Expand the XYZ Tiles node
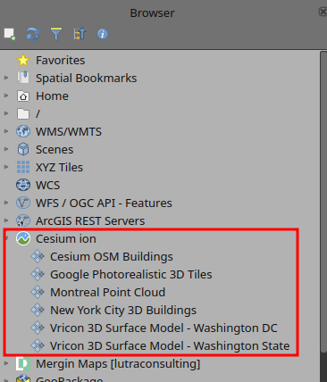This screenshot has width=327, height=382. (6, 167)
